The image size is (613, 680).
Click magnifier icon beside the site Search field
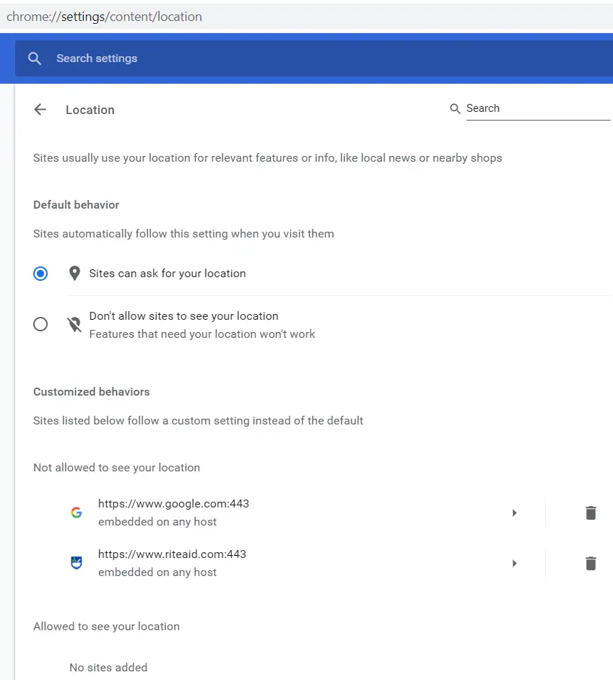455,108
